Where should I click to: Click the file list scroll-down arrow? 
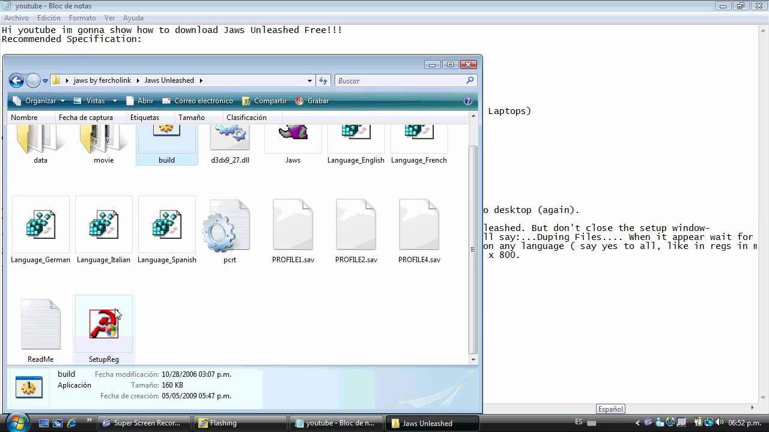[x=473, y=359]
